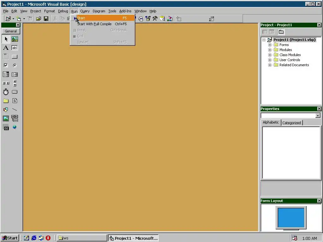
Task: Expand the Related Documents folder
Action: (270, 65)
